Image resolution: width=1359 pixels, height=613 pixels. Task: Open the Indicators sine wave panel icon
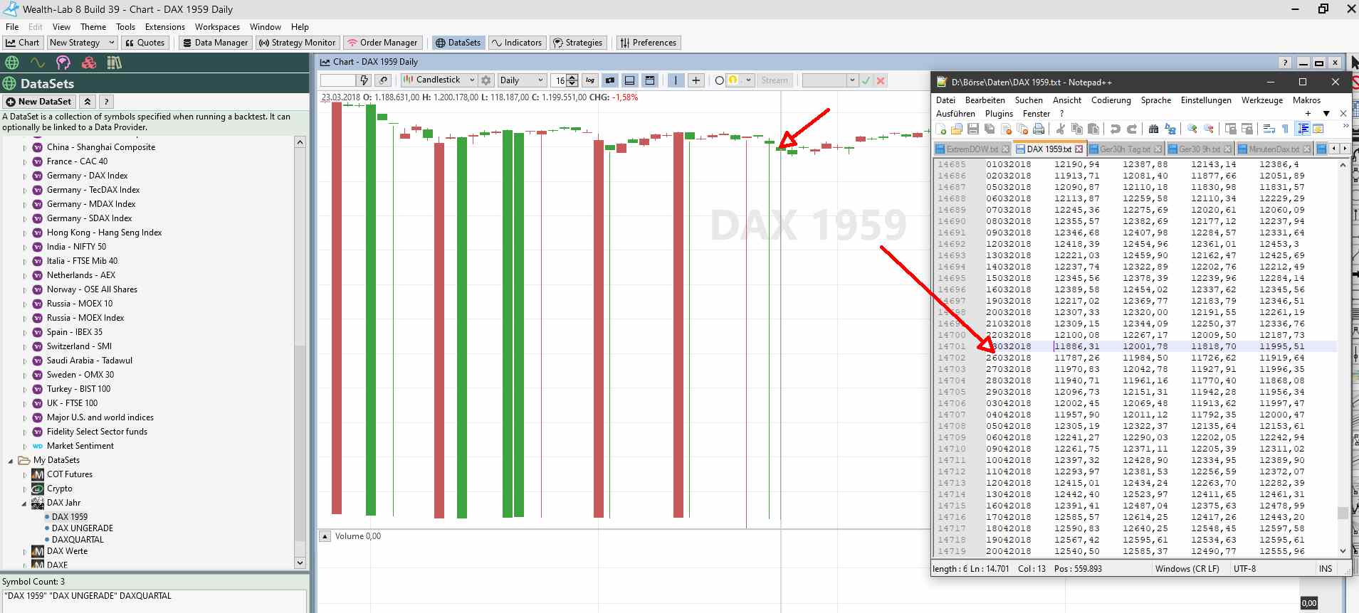[37, 63]
